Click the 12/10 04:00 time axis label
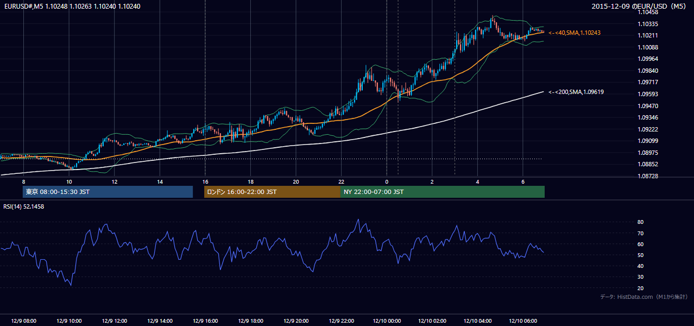 click(477, 321)
